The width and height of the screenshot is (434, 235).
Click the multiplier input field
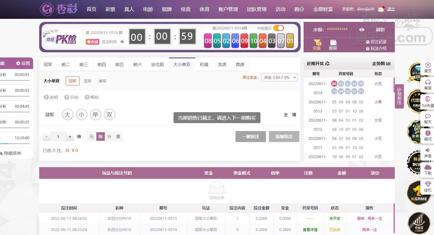click(x=58, y=137)
